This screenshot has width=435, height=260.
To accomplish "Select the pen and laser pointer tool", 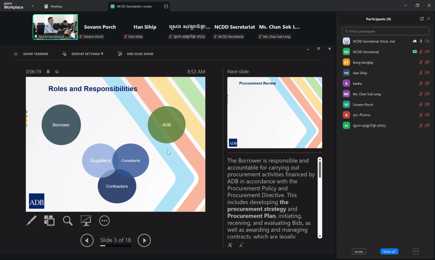I will pos(31,220).
